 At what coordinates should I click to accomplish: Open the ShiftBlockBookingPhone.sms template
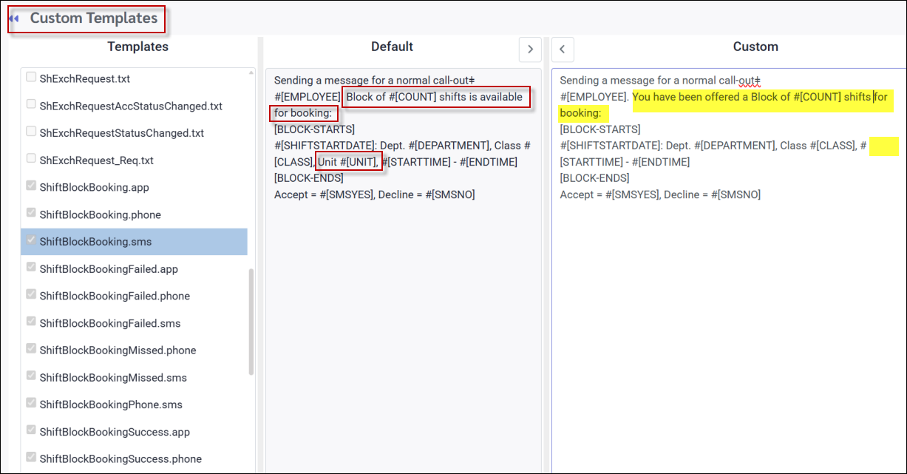click(111, 404)
